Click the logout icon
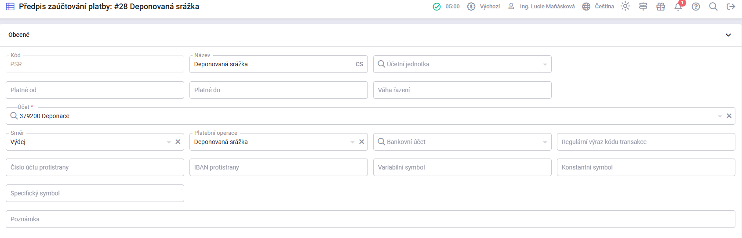Viewport: 742px width, 238px height. tap(731, 7)
